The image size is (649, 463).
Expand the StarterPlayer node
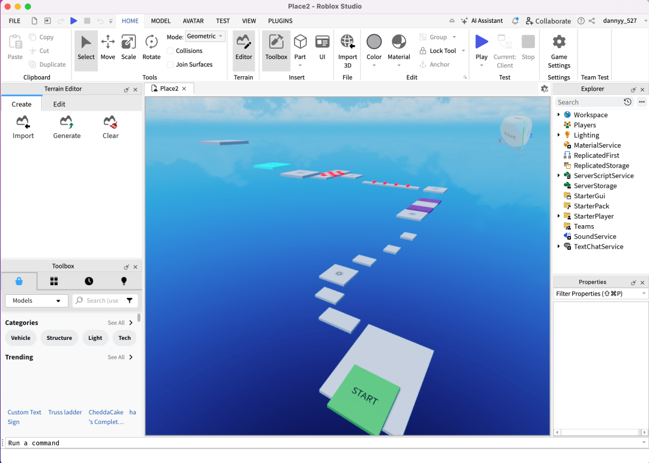coord(558,216)
